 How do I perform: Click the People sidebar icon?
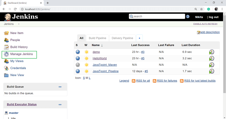tap(6, 40)
